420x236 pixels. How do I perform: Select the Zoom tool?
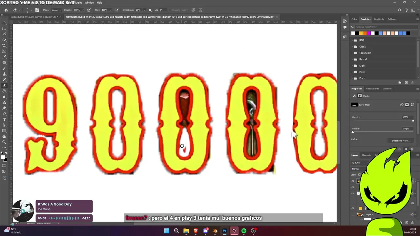point(4,142)
